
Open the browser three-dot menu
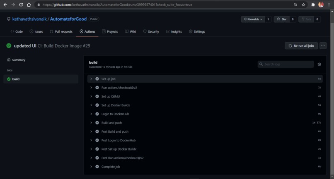[x=329, y=5]
